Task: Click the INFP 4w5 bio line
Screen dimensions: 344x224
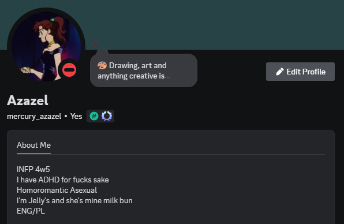Action: coord(33,169)
